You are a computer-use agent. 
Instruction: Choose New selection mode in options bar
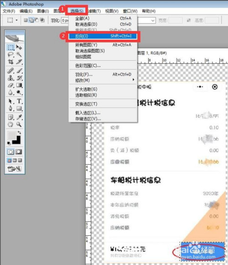26,20
